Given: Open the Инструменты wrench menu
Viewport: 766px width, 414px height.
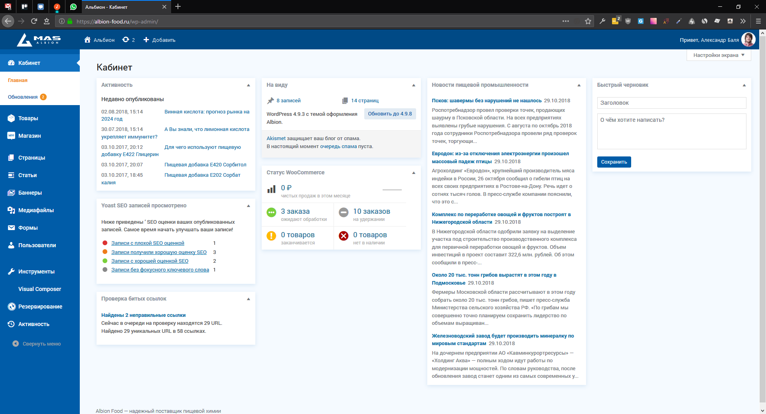Looking at the screenshot, I should (x=36, y=271).
